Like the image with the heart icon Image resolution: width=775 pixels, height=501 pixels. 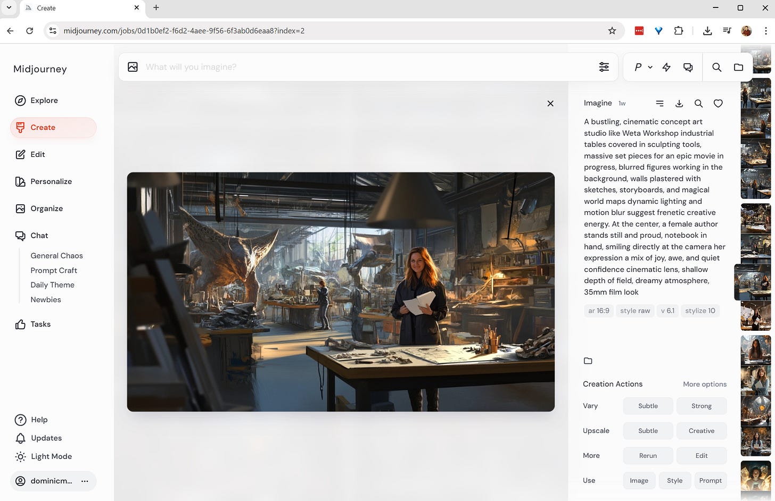point(718,104)
